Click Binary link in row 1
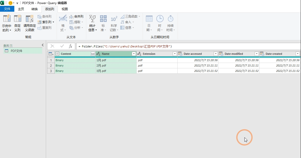This screenshot has width=301, height=158. click(x=59, y=60)
